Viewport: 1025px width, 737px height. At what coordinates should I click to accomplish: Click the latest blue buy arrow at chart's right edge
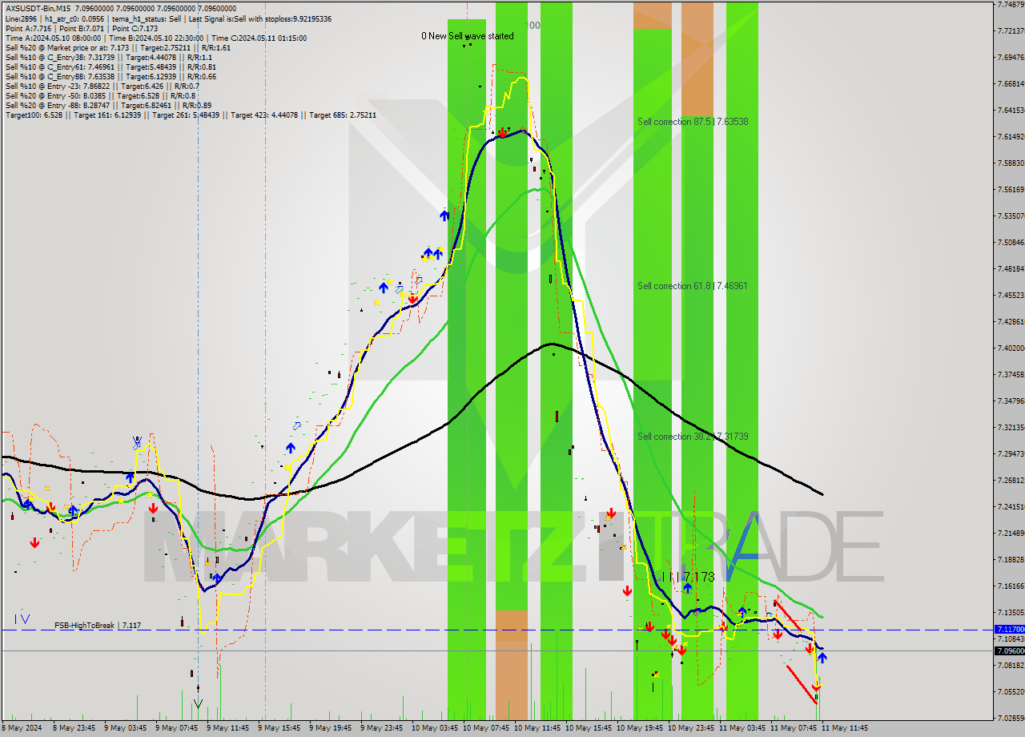[822, 658]
